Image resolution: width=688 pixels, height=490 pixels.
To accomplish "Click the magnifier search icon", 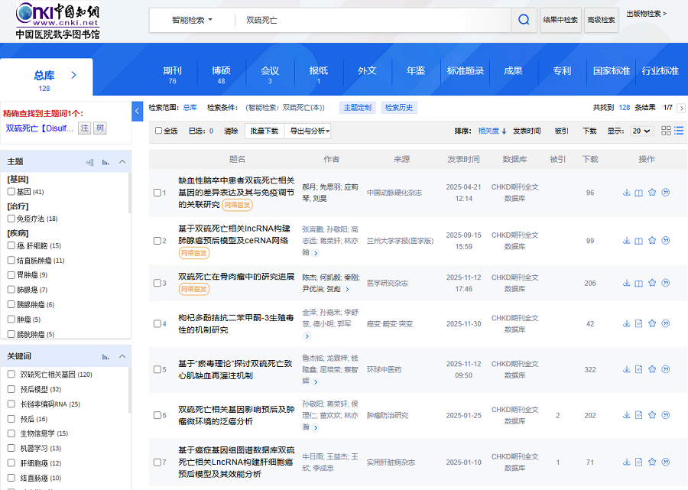I will 524,20.
